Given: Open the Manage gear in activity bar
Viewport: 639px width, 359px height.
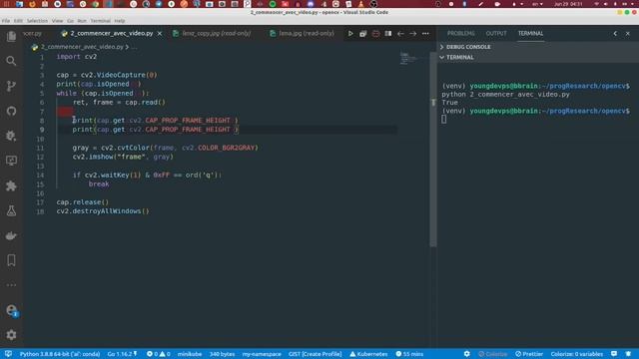Looking at the screenshot, I should click(11, 335).
